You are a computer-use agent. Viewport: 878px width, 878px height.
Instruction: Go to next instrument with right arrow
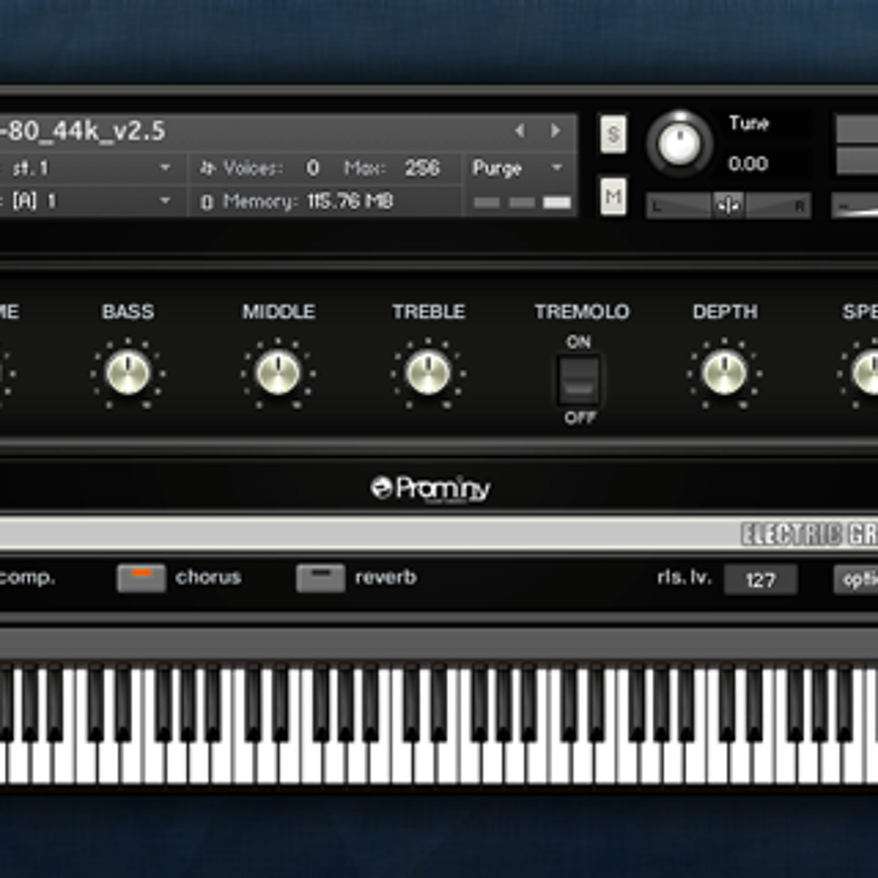click(x=555, y=130)
